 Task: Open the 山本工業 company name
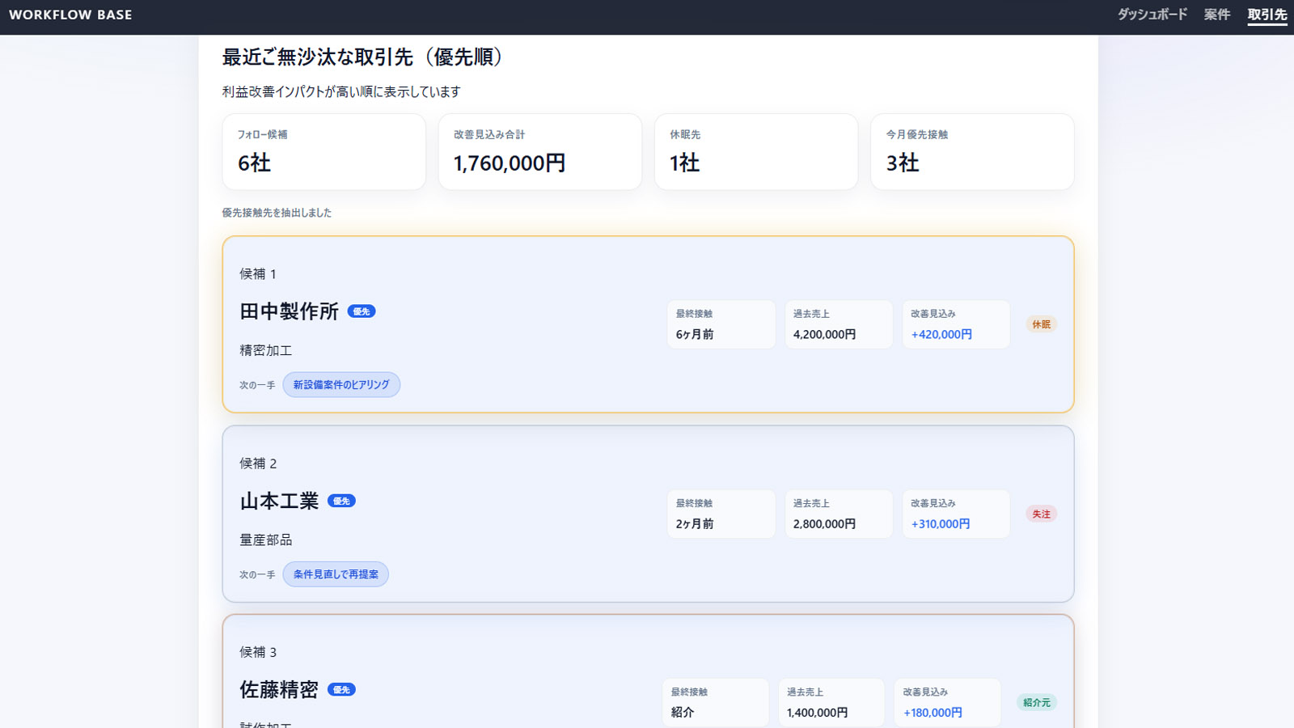pyautogui.click(x=279, y=501)
